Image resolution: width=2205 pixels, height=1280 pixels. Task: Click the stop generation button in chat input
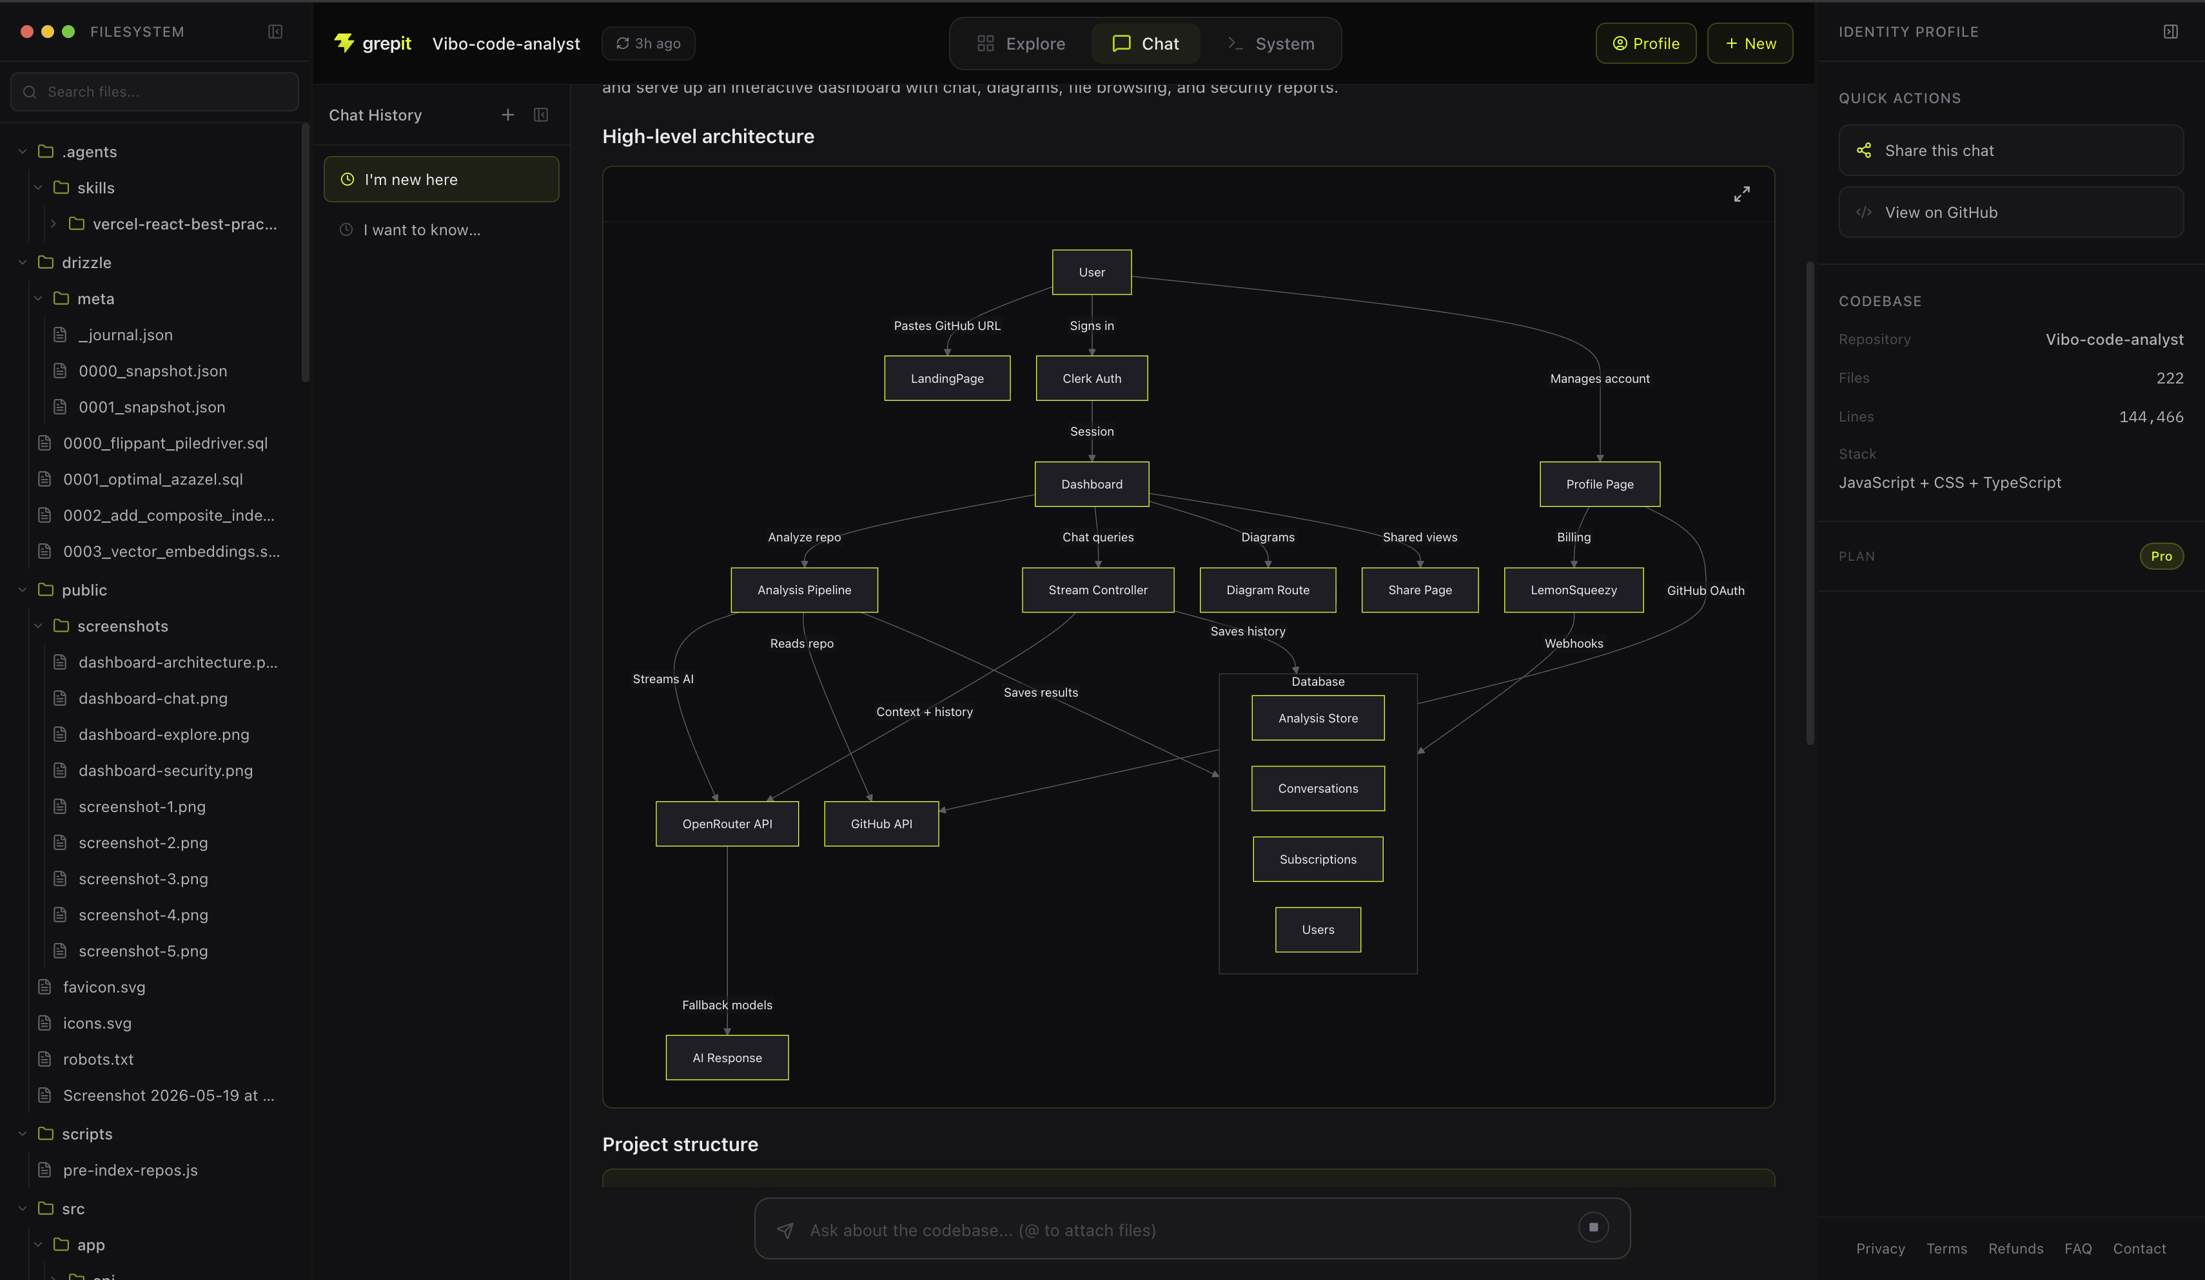pyautogui.click(x=1593, y=1228)
